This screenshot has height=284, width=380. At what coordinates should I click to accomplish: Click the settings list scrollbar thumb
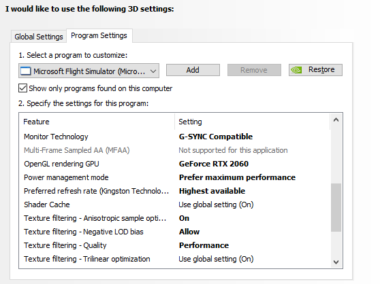coord(336,207)
